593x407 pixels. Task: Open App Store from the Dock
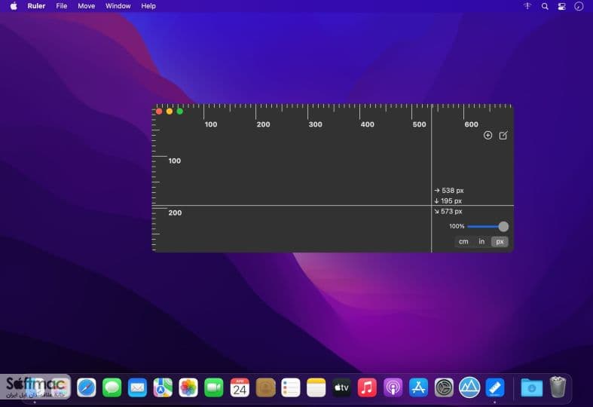click(x=418, y=387)
